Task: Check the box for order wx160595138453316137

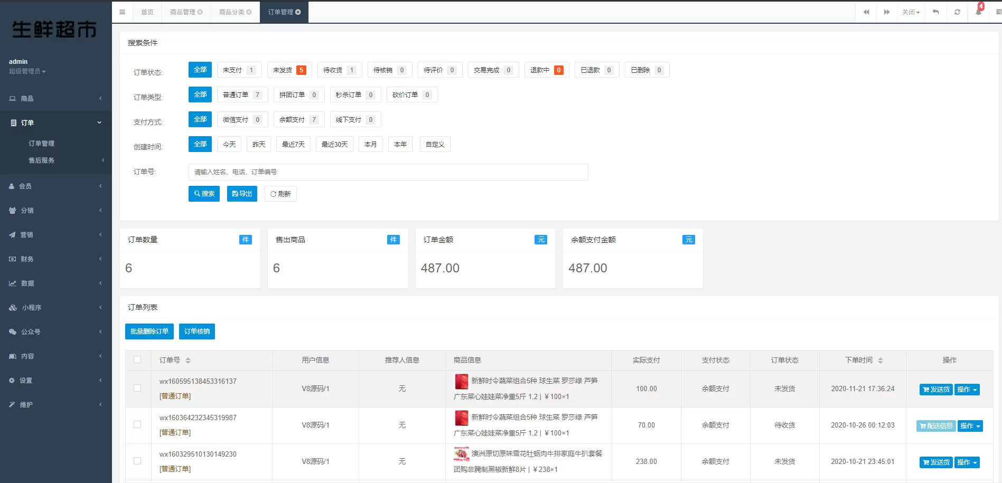Action: pos(137,389)
